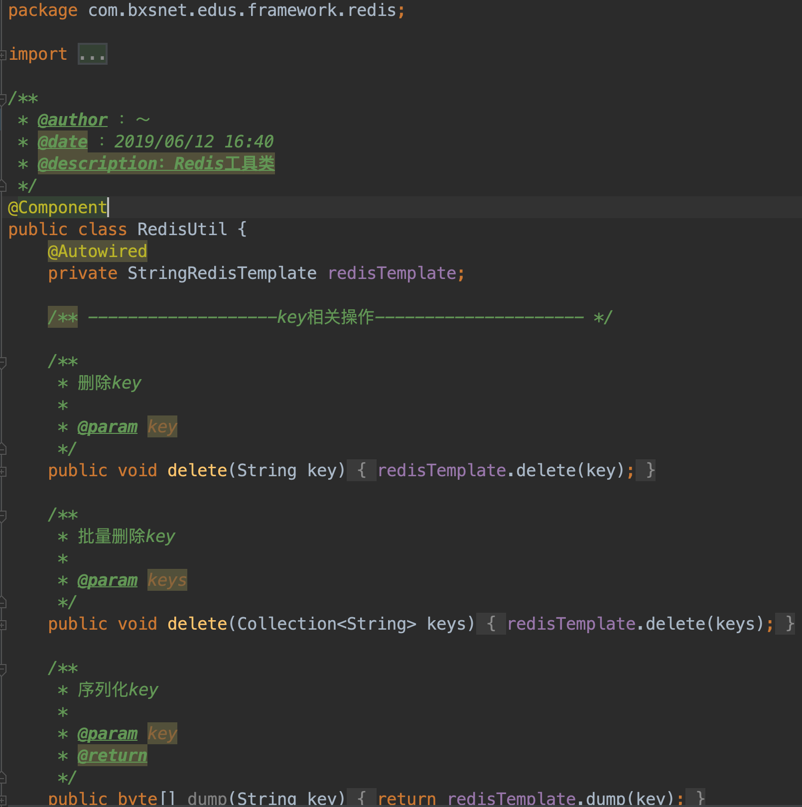Click the date 2019/06/12 16:40

194,141
